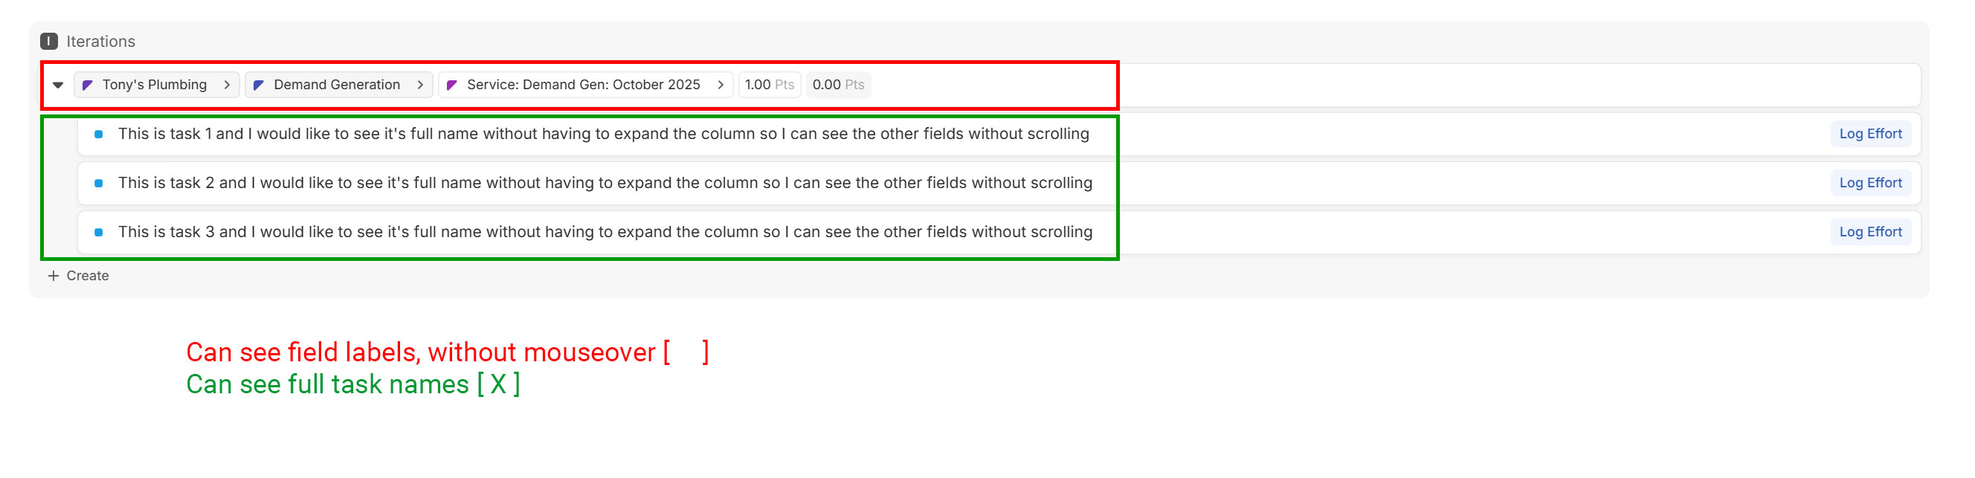Click the plus icon next to Create
Viewport: 1975px width, 478px height.
(x=53, y=276)
